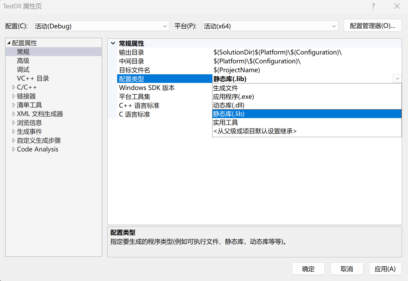This screenshot has height=281, width=408.
Task: Expand the C/C++ tree node
Action: coord(14,87)
